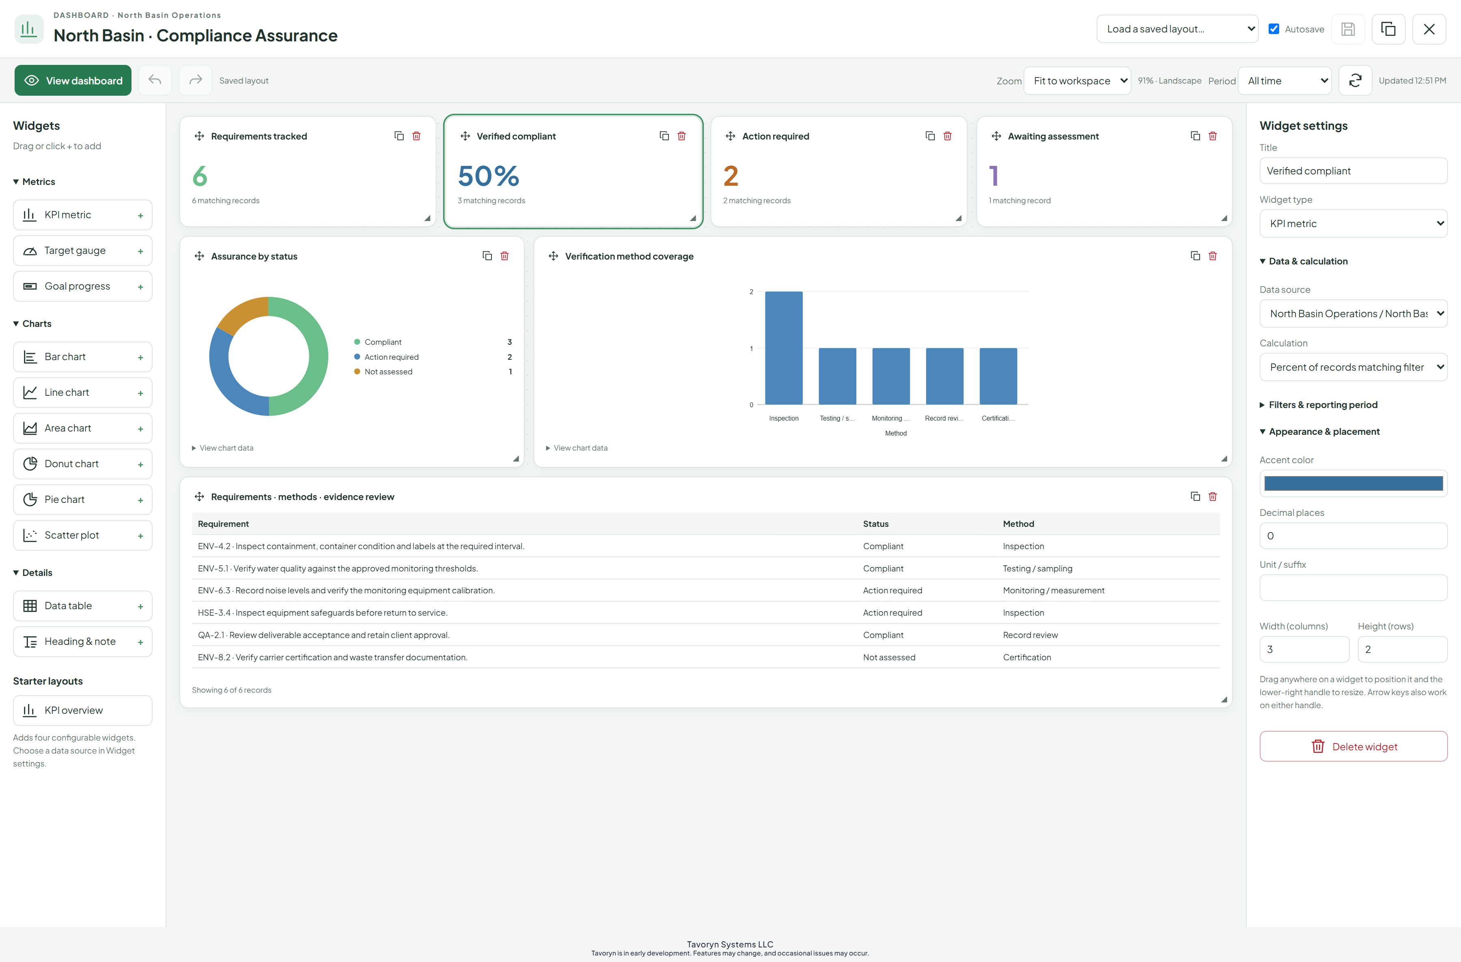Open the Widget type dropdown
The height and width of the screenshot is (962, 1461).
pos(1353,223)
